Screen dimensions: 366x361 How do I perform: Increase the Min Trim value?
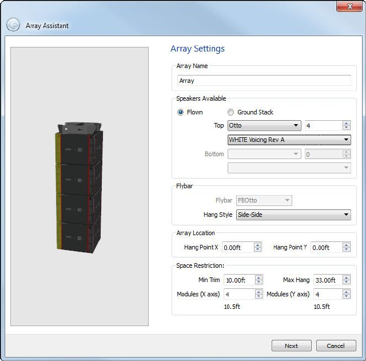(x=258, y=277)
